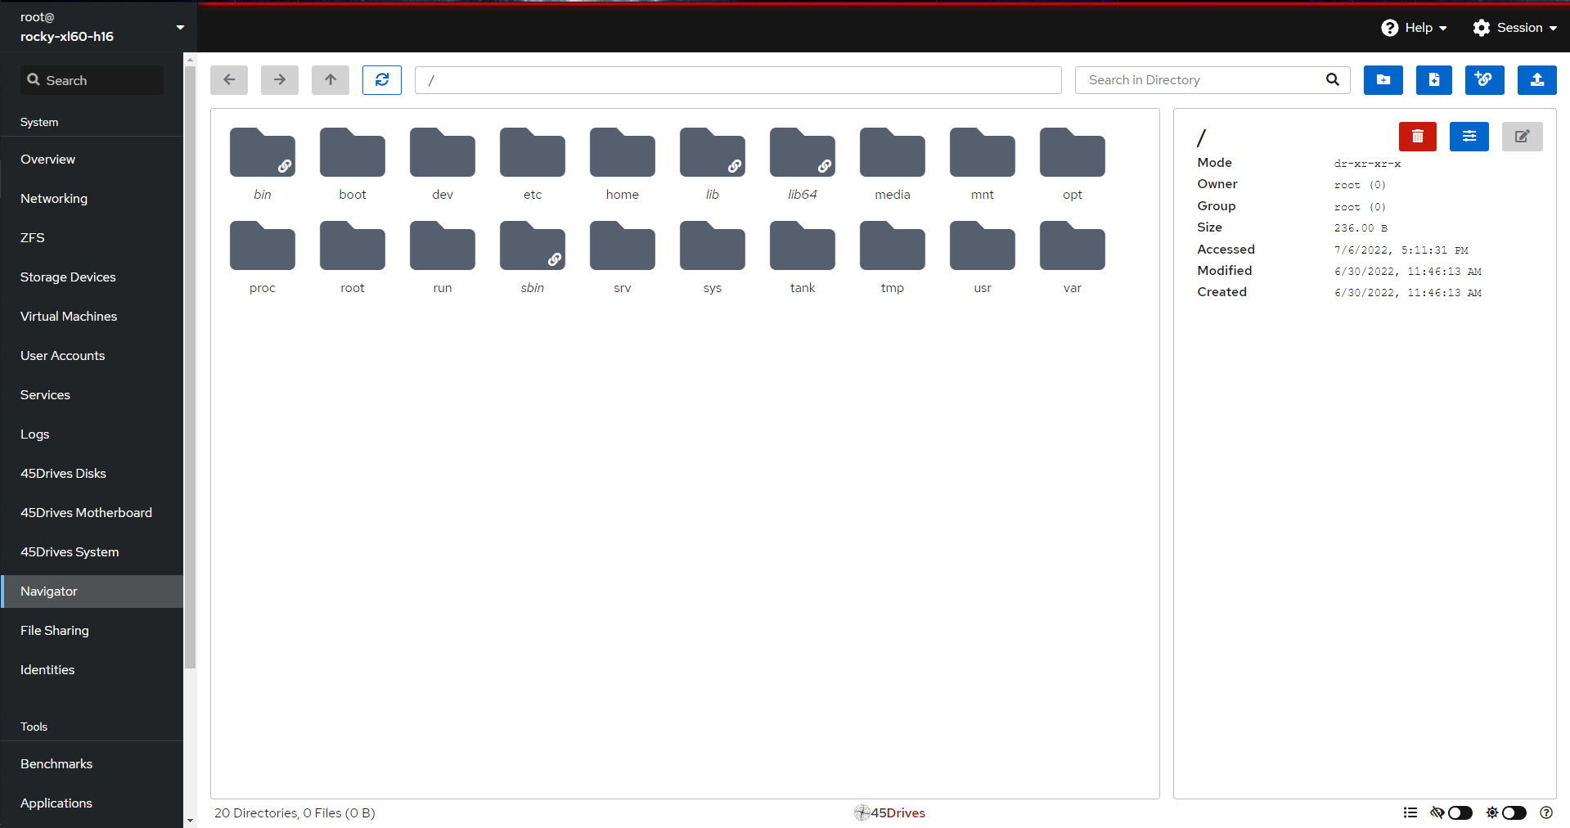Select the etc folder

533,164
